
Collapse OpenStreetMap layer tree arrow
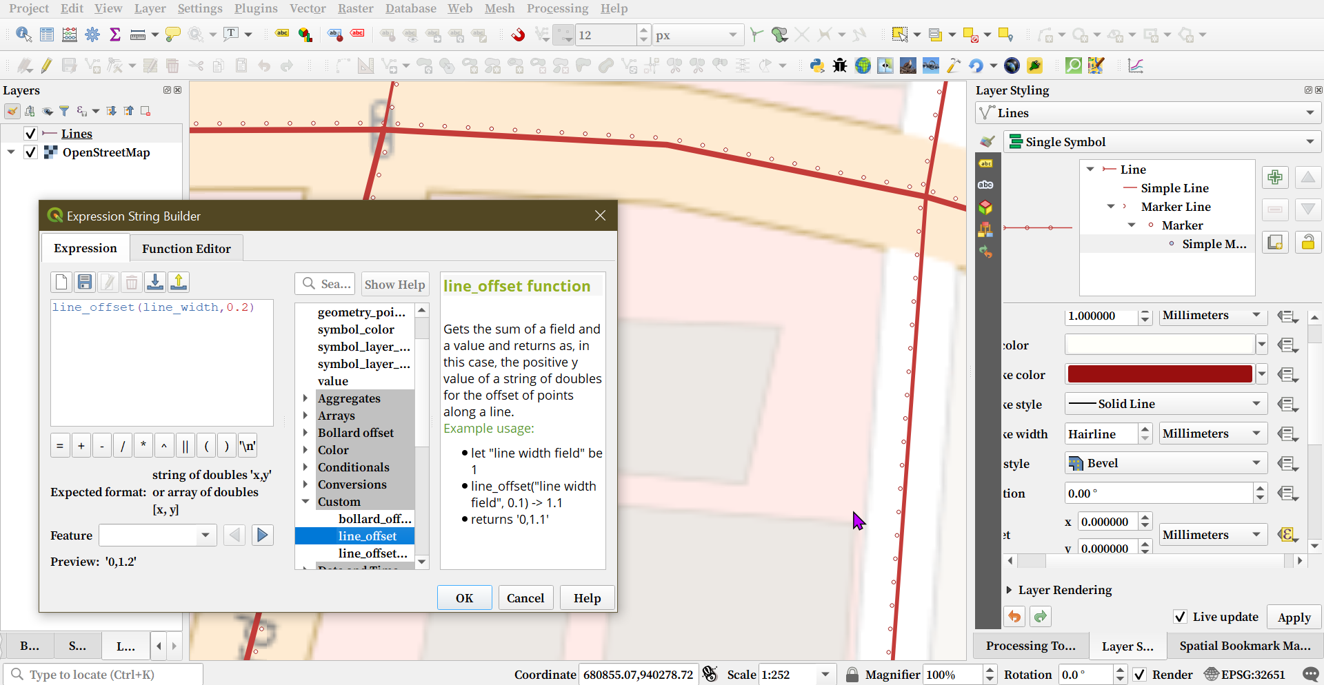11,152
